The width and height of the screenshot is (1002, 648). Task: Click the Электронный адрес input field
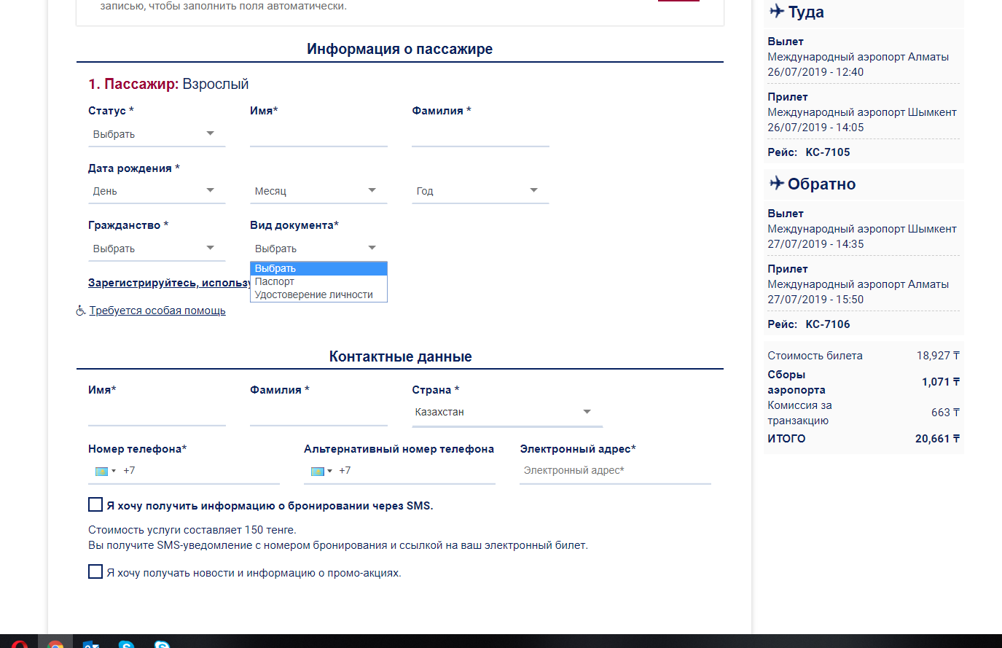click(x=615, y=471)
